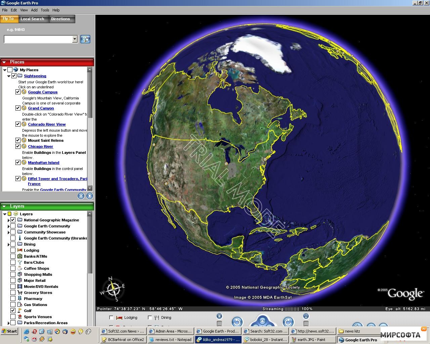Click the Coffee Shops cup icon
430x344 pixels.
click(20, 268)
